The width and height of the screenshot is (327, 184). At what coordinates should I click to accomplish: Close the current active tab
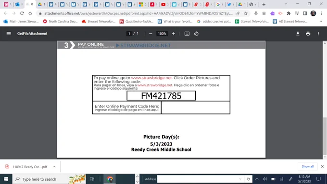click(x=32, y=4)
